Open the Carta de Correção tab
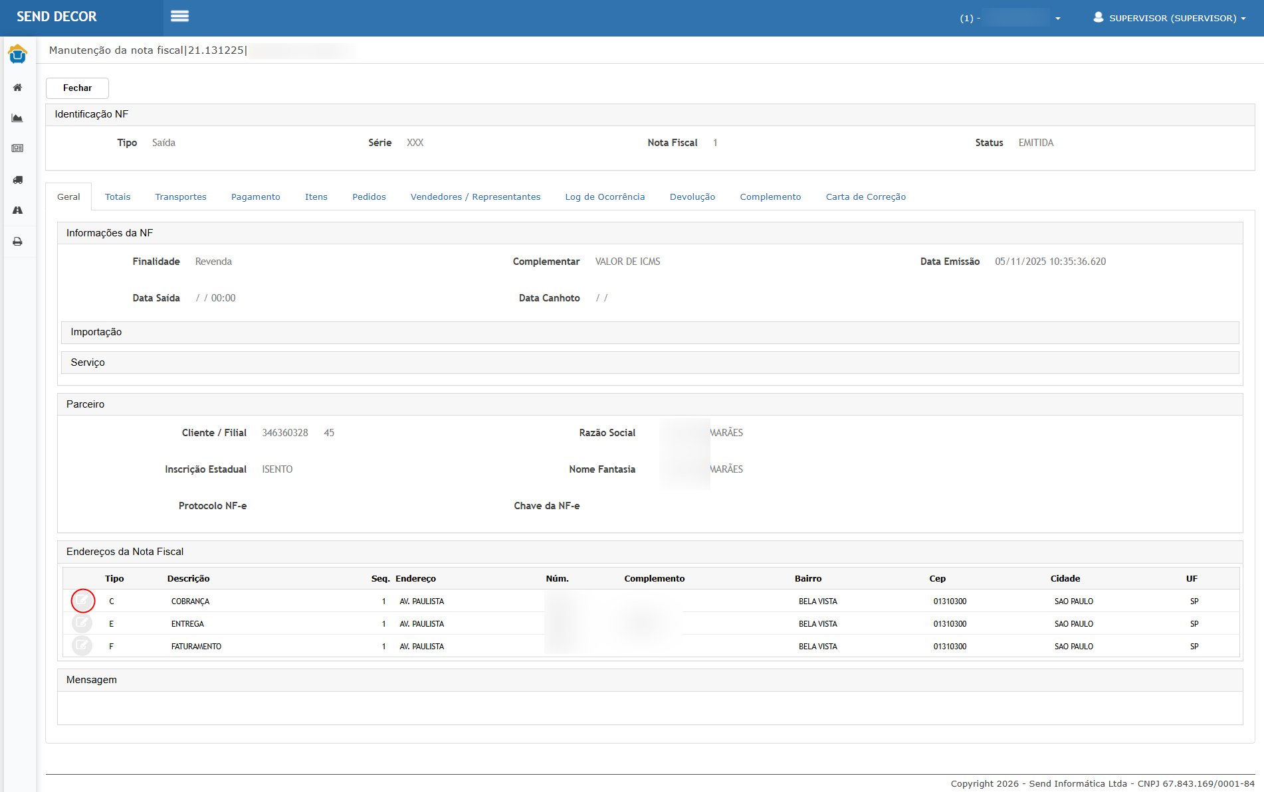This screenshot has width=1264, height=792. pos(865,197)
